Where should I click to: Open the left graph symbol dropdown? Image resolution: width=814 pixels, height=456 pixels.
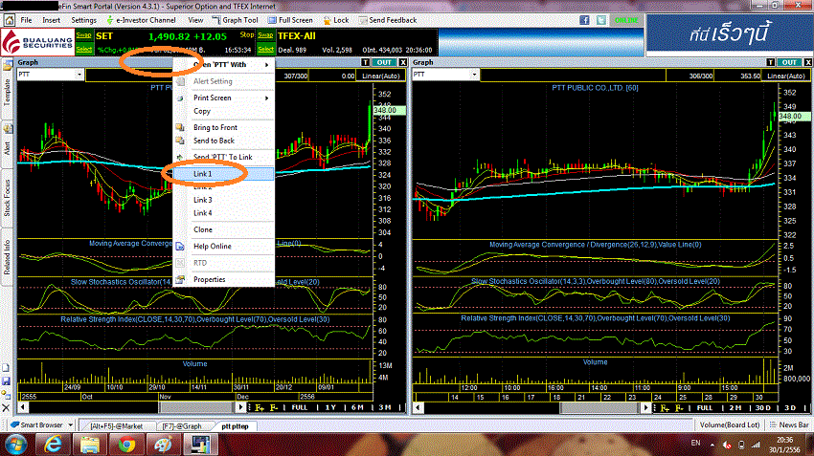pos(79,75)
